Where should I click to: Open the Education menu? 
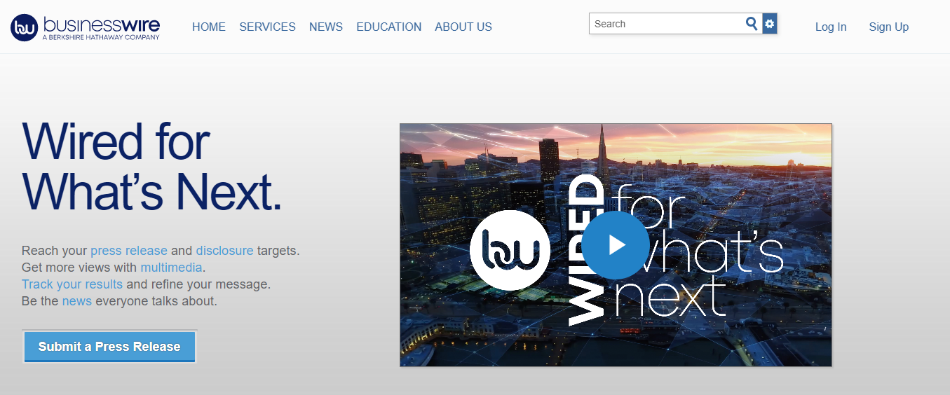388,27
